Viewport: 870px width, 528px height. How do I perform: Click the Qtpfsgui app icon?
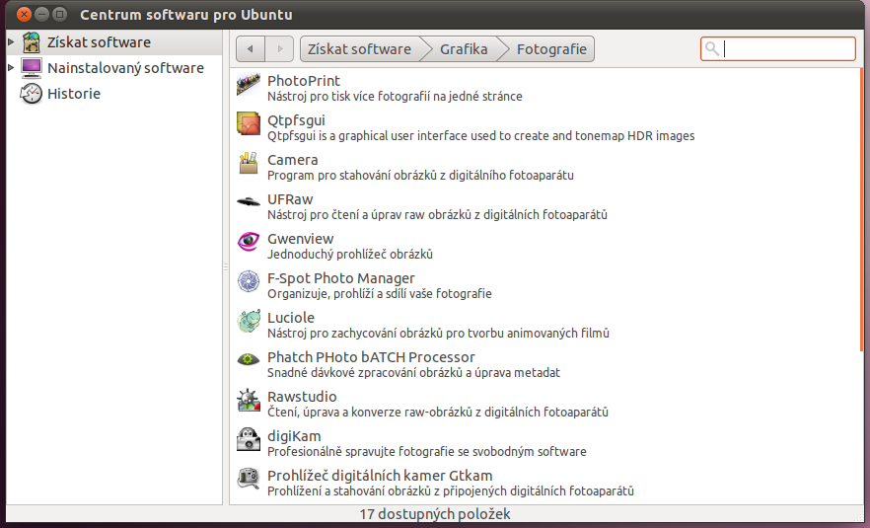[x=248, y=123]
